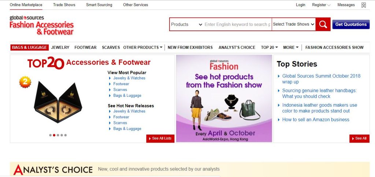Open Analyst's Choice in the navigation bar

tap(237, 47)
